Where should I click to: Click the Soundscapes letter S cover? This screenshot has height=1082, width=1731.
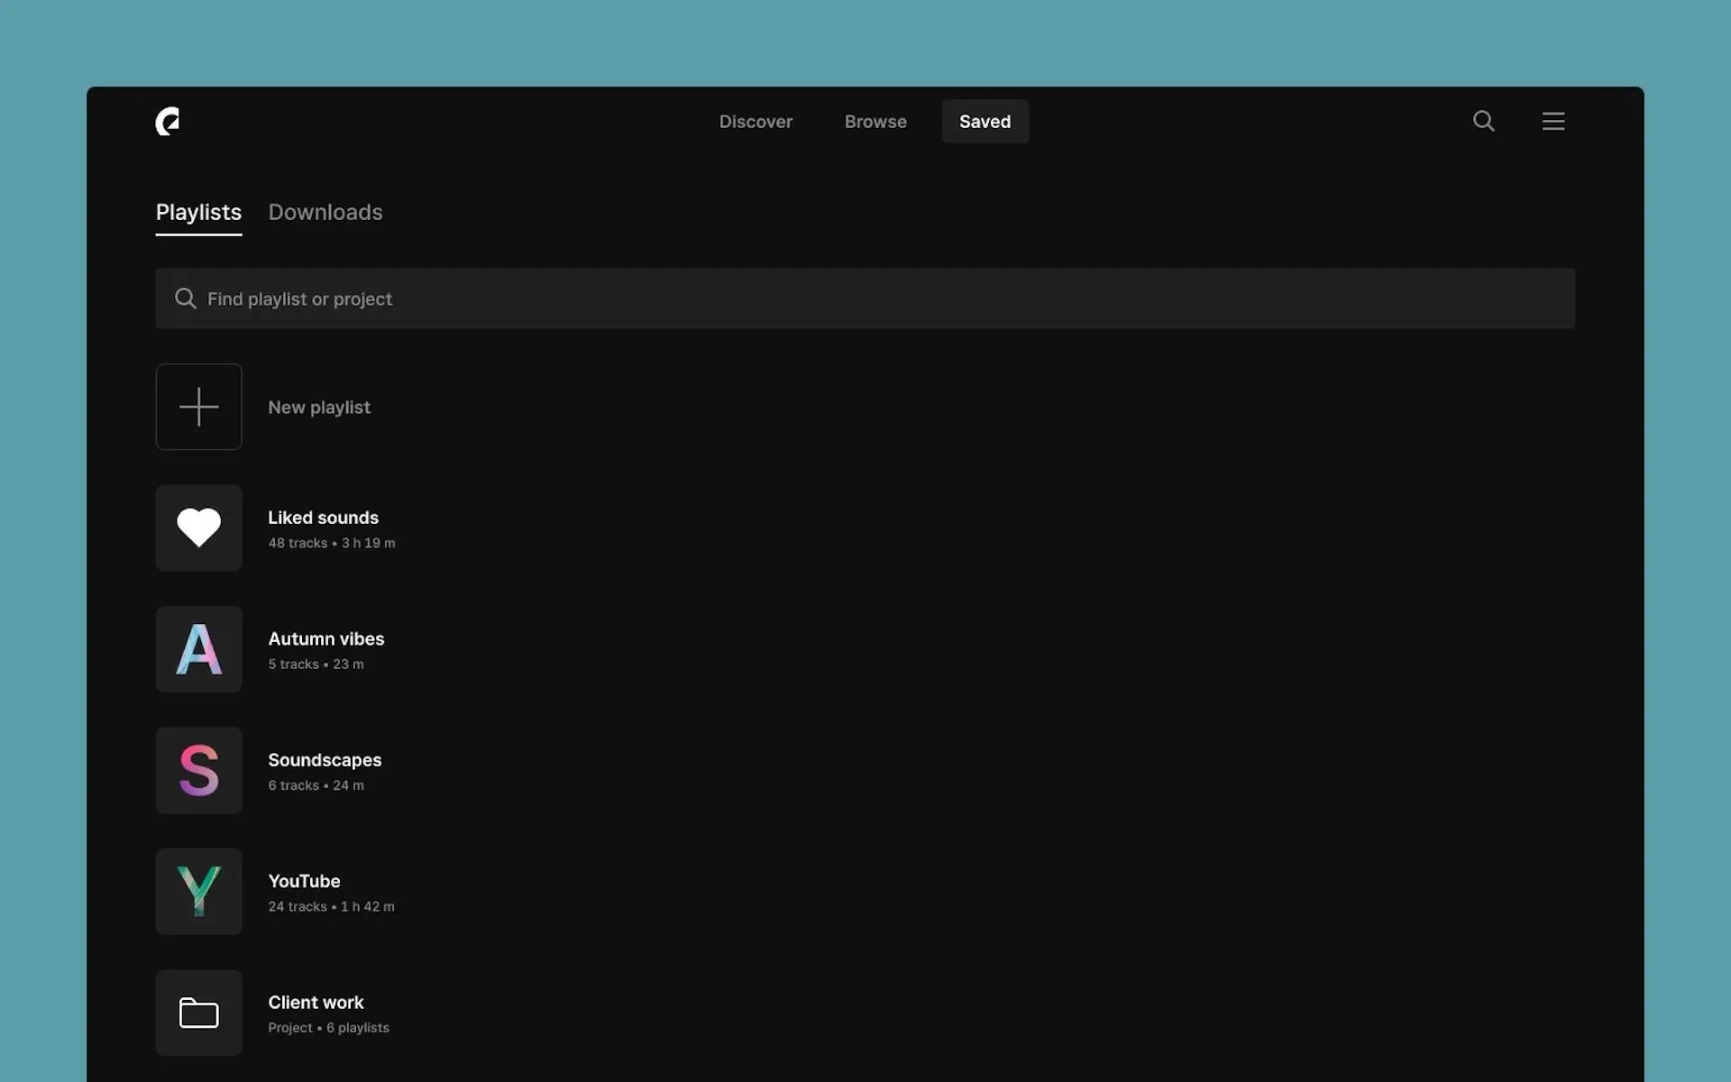198,770
